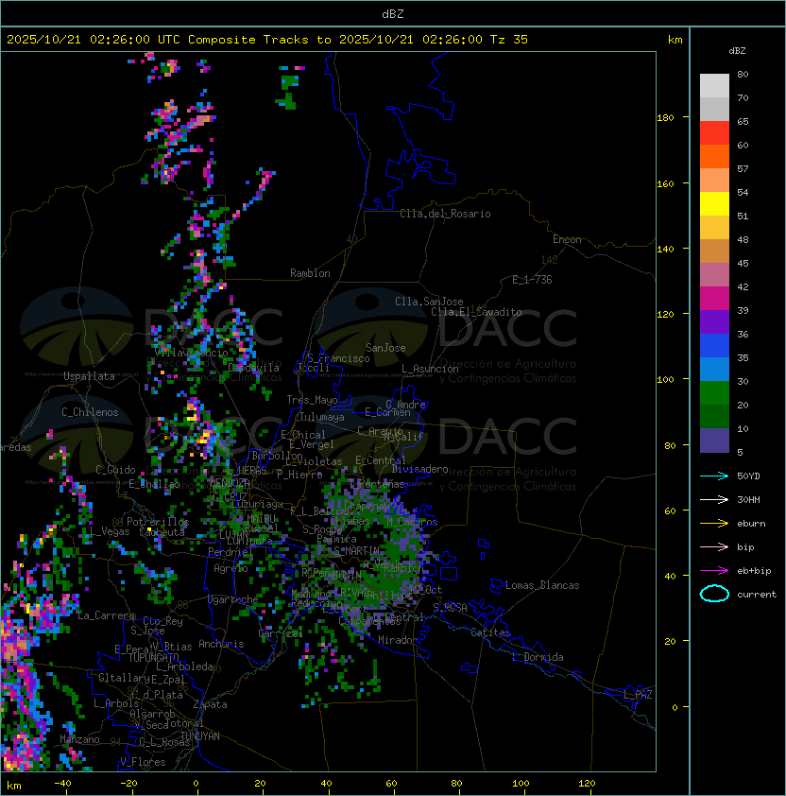Image resolution: width=786 pixels, height=796 pixels.
Task: Click the cyan 50YD arrow in legend
Action: (714, 476)
